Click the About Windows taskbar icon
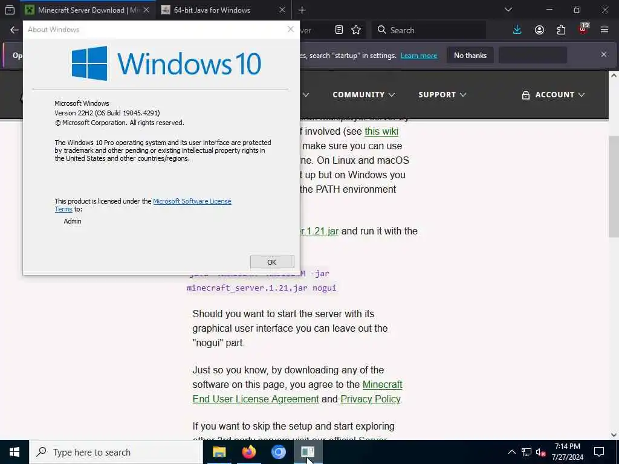The image size is (619, 464). [308, 452]
